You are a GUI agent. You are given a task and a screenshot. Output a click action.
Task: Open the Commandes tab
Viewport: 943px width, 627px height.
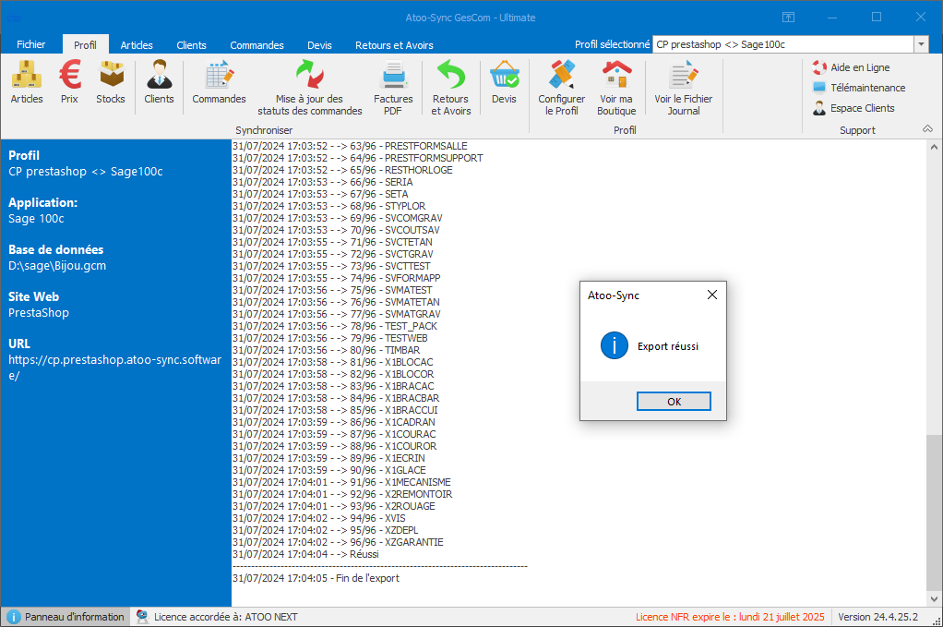tap(257, 44)
